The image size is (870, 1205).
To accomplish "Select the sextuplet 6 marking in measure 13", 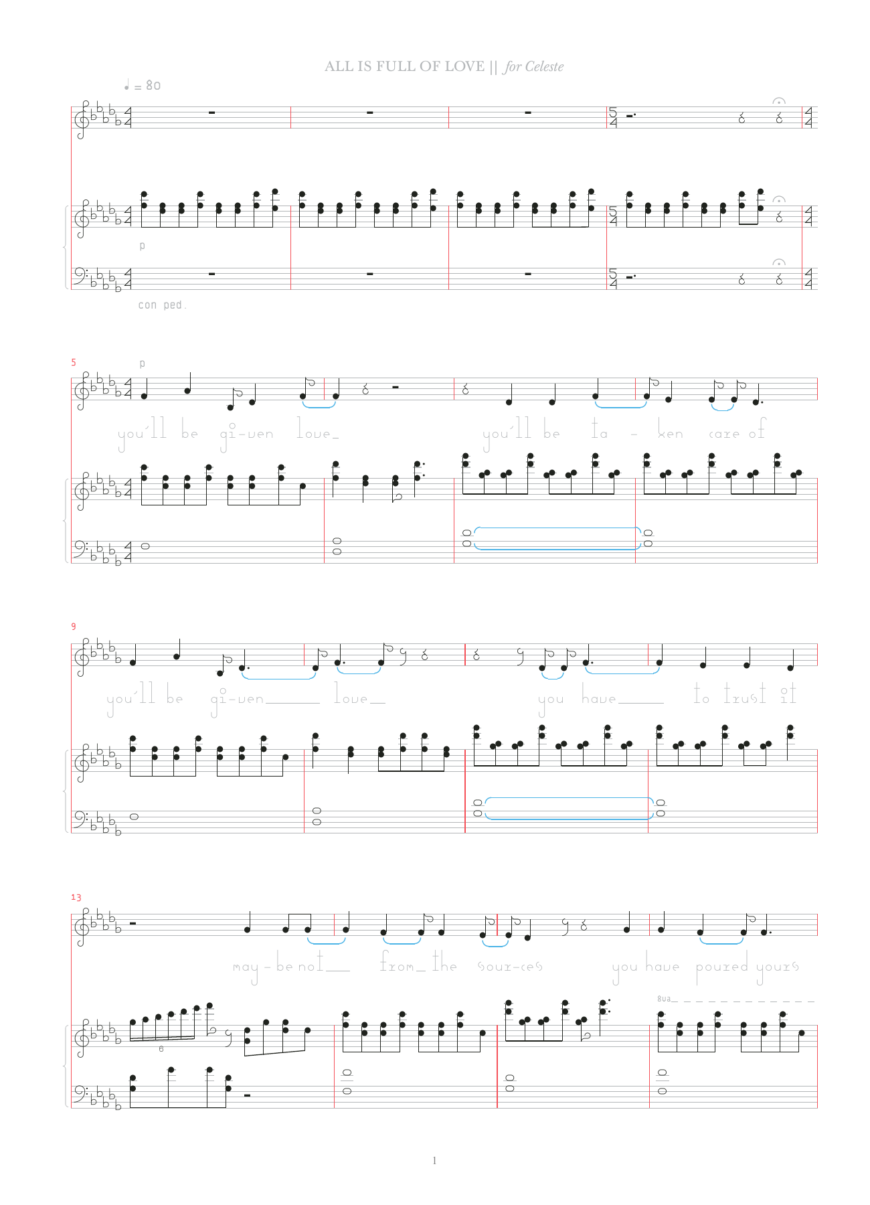I will [x=161, y=1048].
